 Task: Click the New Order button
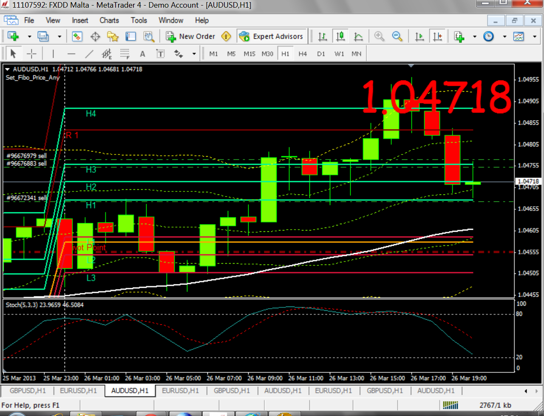point(191,37)
